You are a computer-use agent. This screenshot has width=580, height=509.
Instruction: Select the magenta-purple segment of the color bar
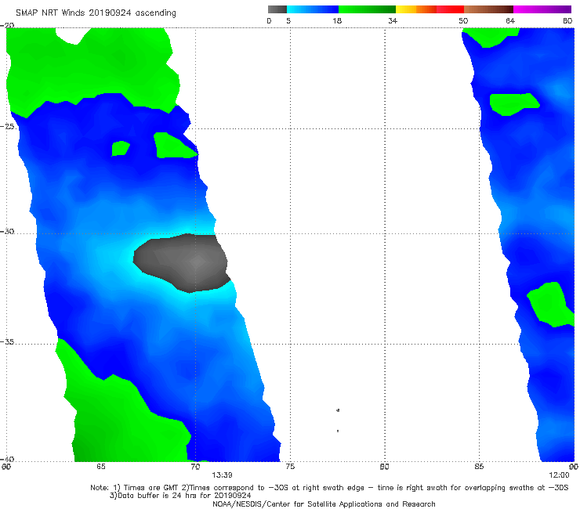[x=542, y=9]
